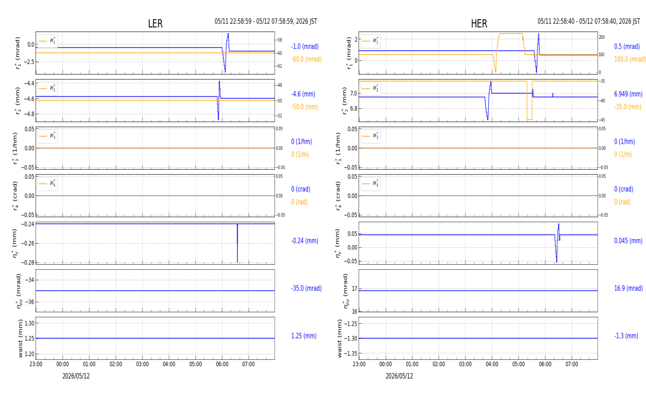Image resolution: width=646 pixels, height=395 pixels.
Task: Click the ∂r4* legend in the HER column
Action: pyautogui.click(x=371, y=183)
